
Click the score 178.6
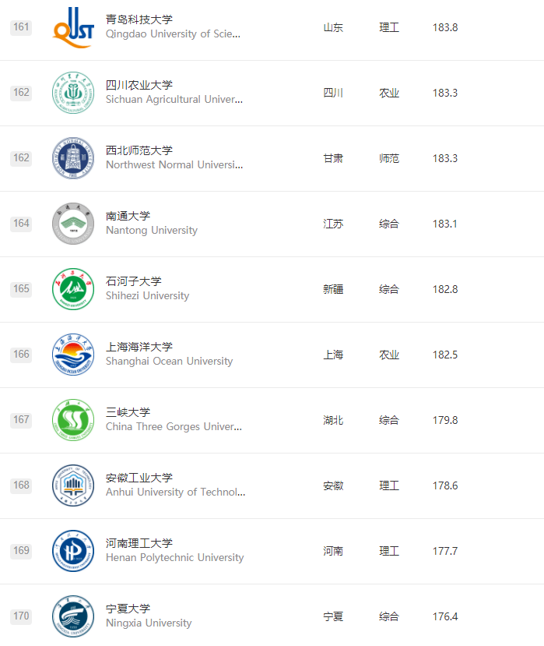click(445, 486)
